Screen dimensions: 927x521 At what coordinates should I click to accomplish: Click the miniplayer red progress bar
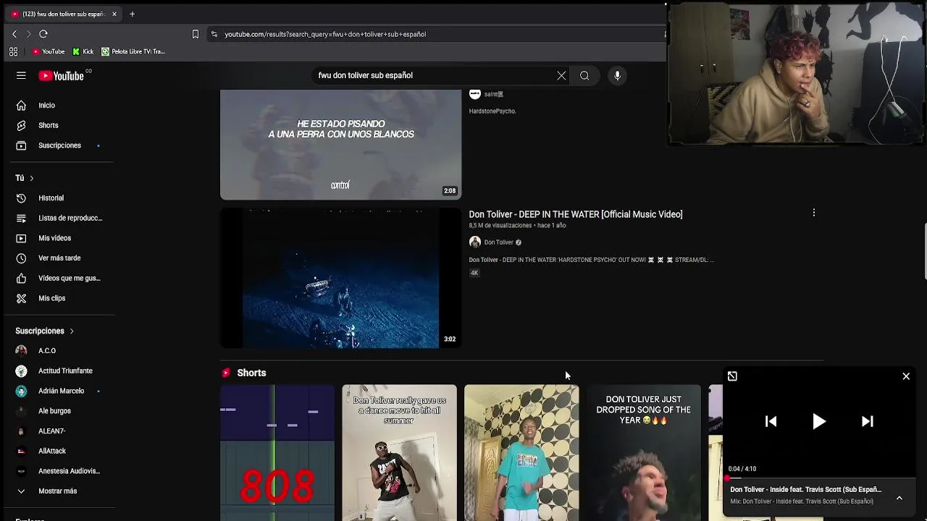click(819, 478)
